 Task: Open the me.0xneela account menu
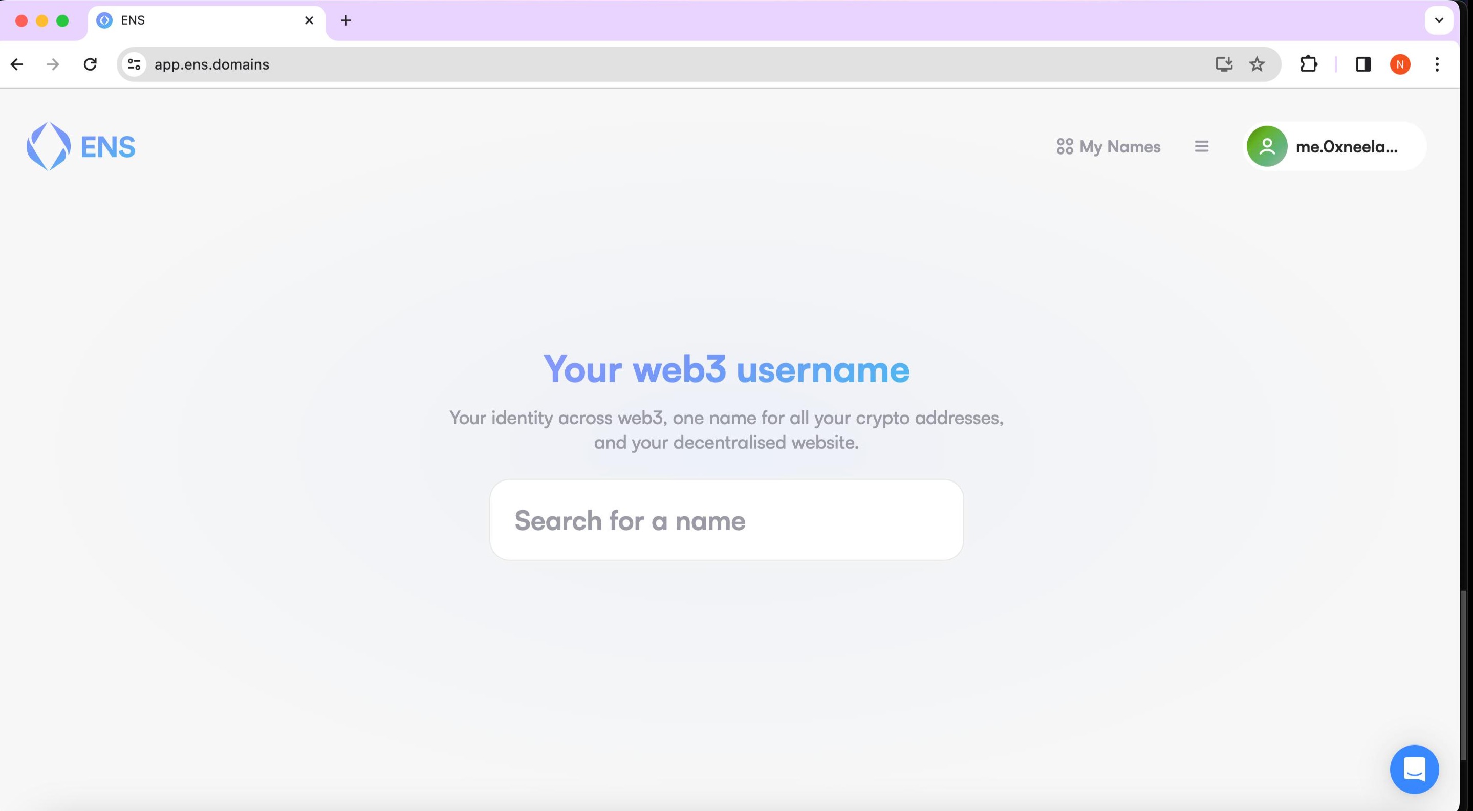[x=1347, y=146]
